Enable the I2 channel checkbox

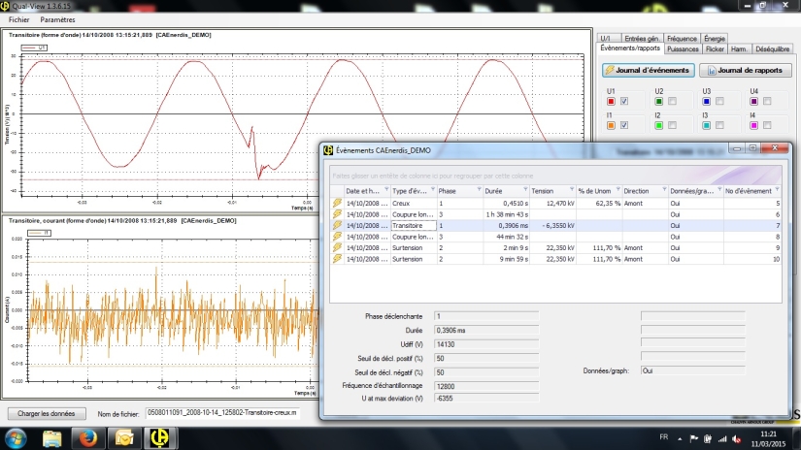click(672, 125)
